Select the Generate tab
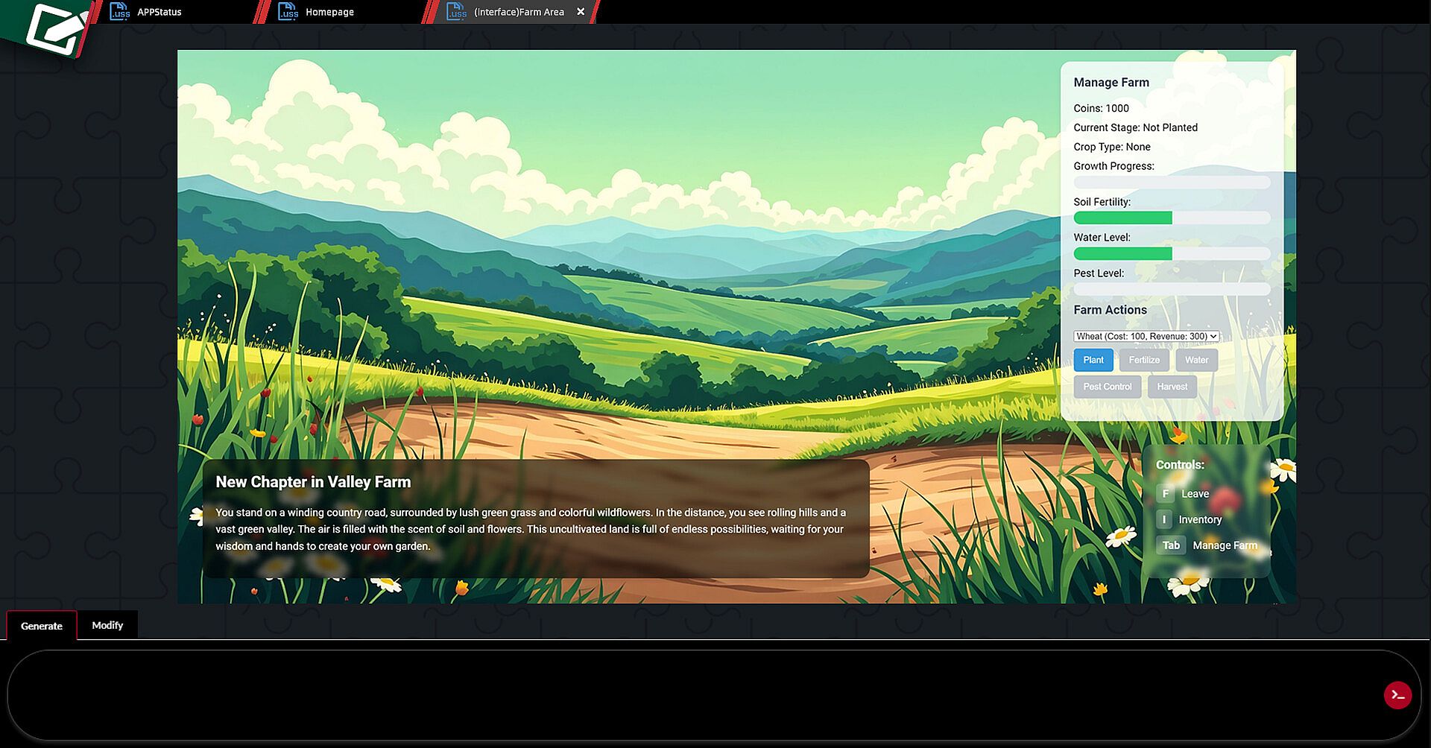 (x=42, y=626)
